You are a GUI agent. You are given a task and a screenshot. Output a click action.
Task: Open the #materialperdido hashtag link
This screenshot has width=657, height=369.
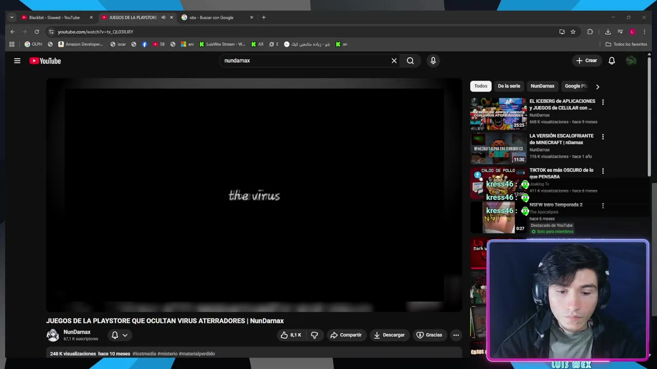point(197,354)
